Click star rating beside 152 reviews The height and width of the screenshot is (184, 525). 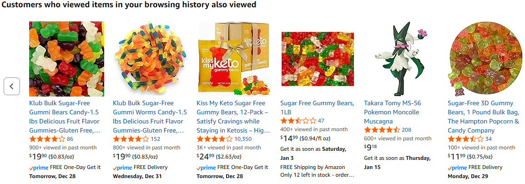[131, 139]
